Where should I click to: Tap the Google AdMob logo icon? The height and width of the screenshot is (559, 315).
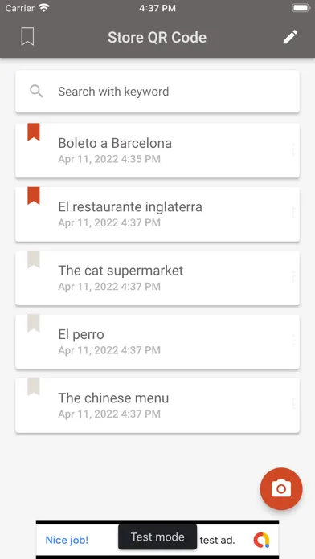tap(261, 540)
